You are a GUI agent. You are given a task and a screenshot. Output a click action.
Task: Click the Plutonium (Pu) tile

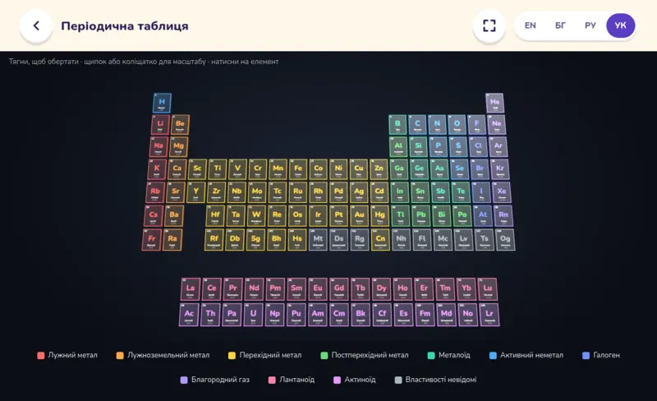click(x=296, y=315)
